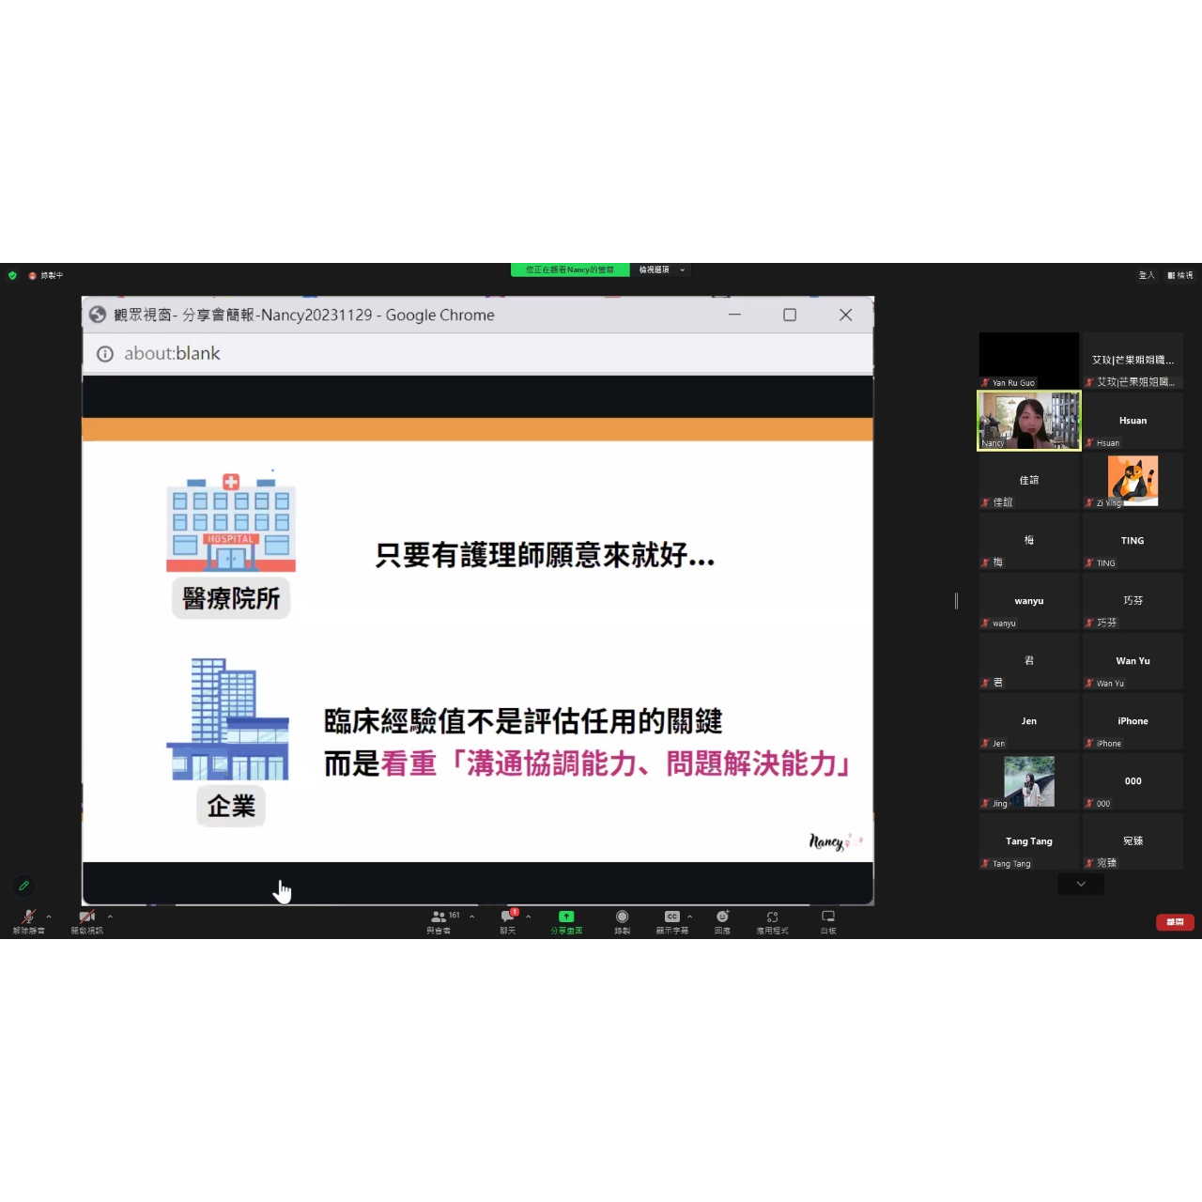Expand participants options arrow

click(471, 917)
